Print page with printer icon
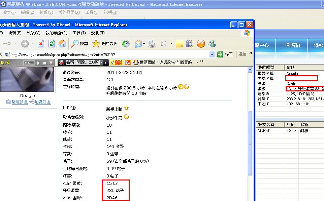 pyautogui.click(x=152, y=44)
